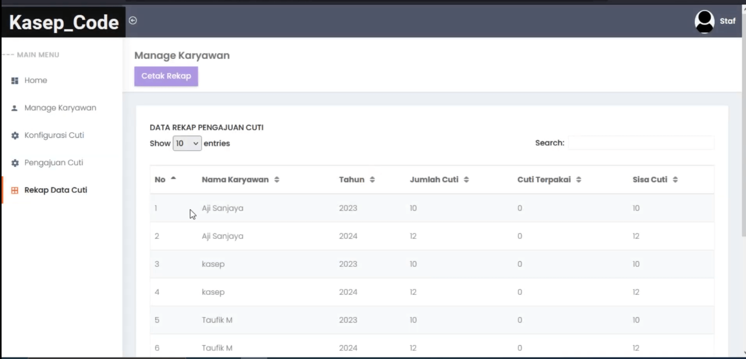The width and height of the screenshot is (746, 359).
Task: Click the Sisa Cuti header text
Action: [650, 179]
